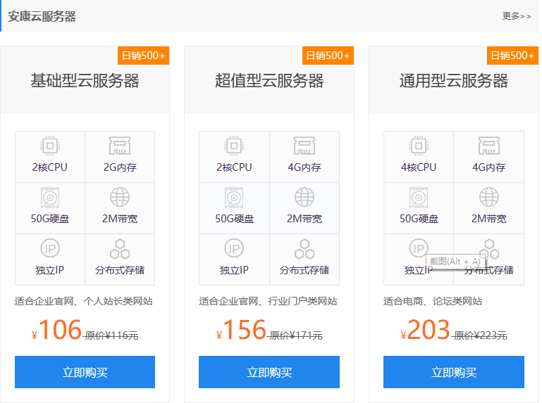
Task: Click the 50G硬盘 disk icon in 超值型 card
Action: pos(234,198)
